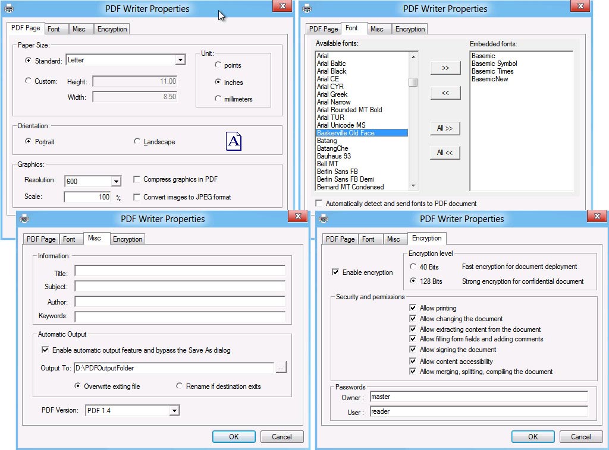Enable Convert images to JPEG format
The height and width of the screenshot is (450, 609).
(137, 197)
